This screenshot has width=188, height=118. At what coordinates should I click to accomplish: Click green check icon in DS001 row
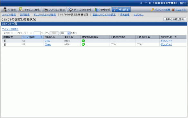tap(83, 44)
